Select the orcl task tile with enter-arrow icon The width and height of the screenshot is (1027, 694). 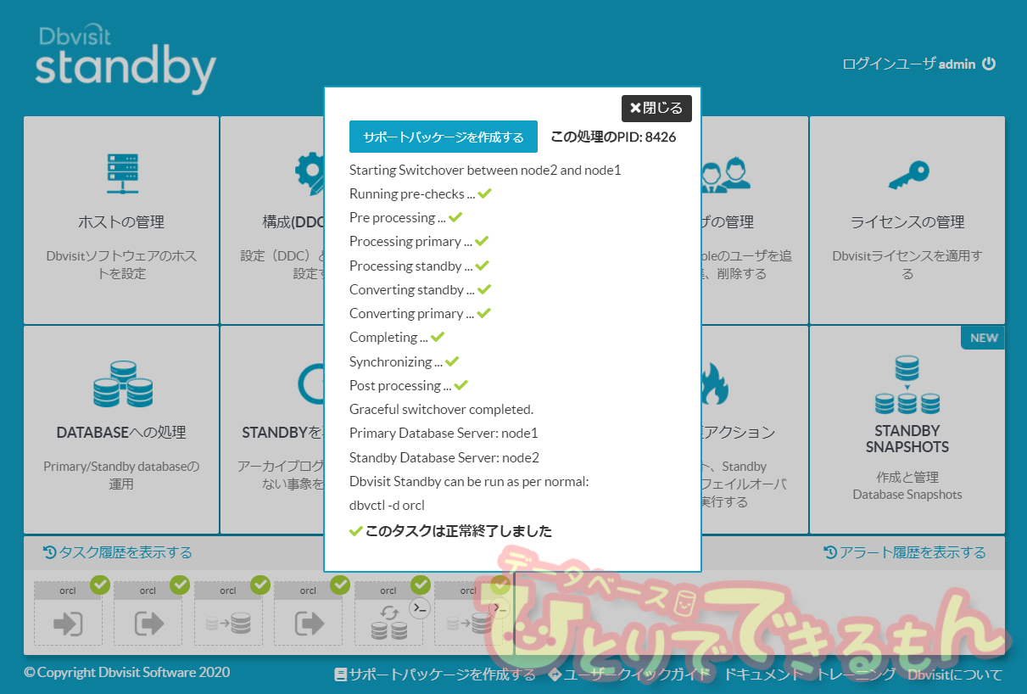tap(68, 613)
